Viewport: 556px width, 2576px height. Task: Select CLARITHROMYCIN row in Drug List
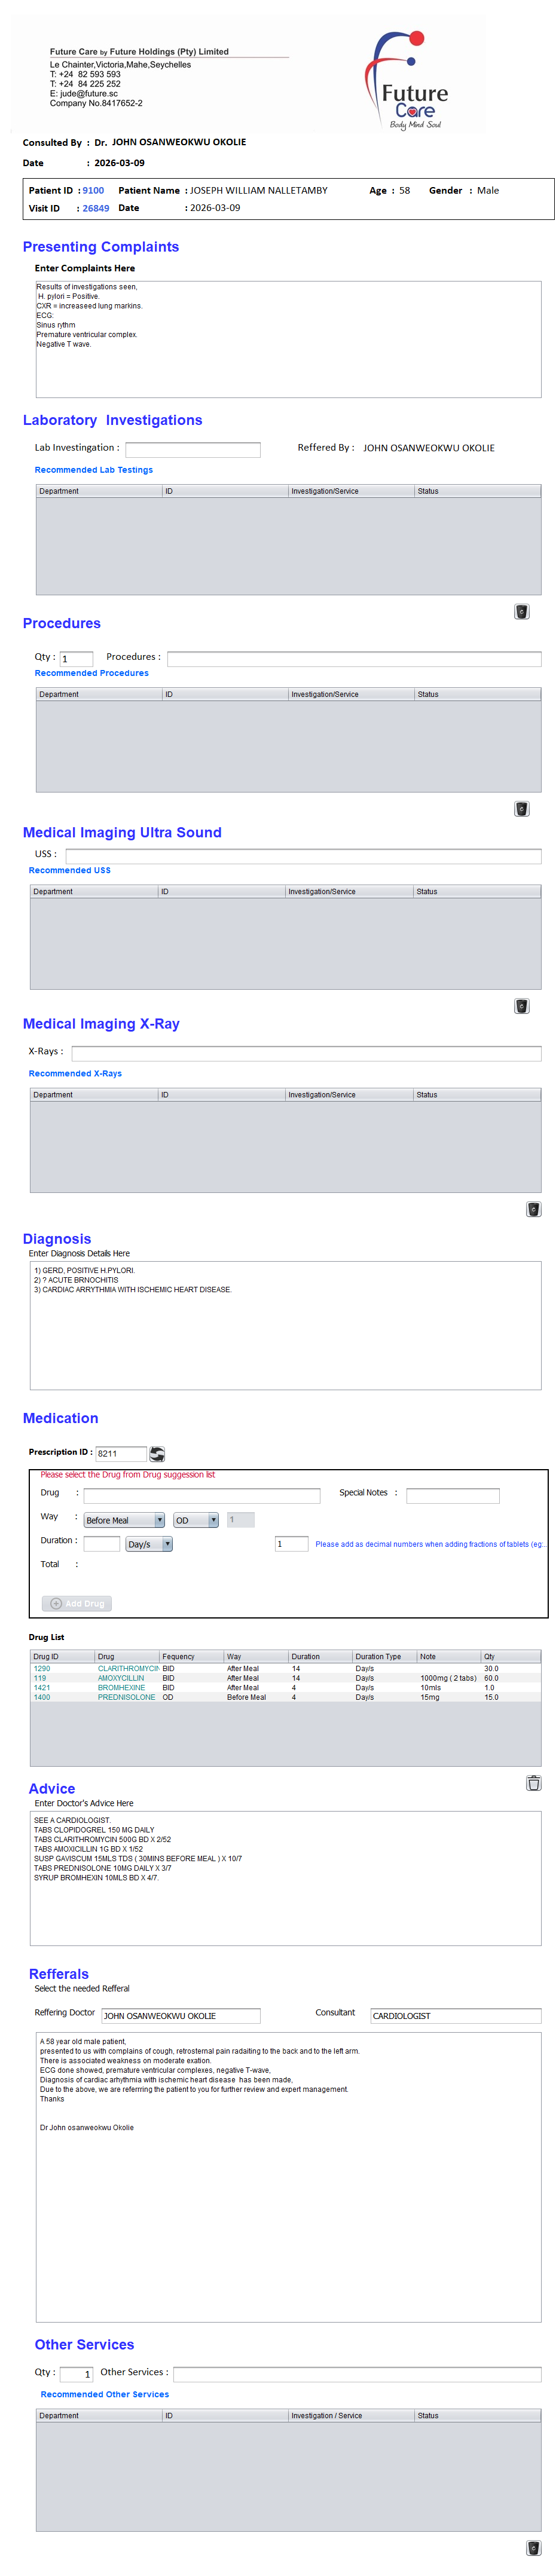[x=127, y=1668]
